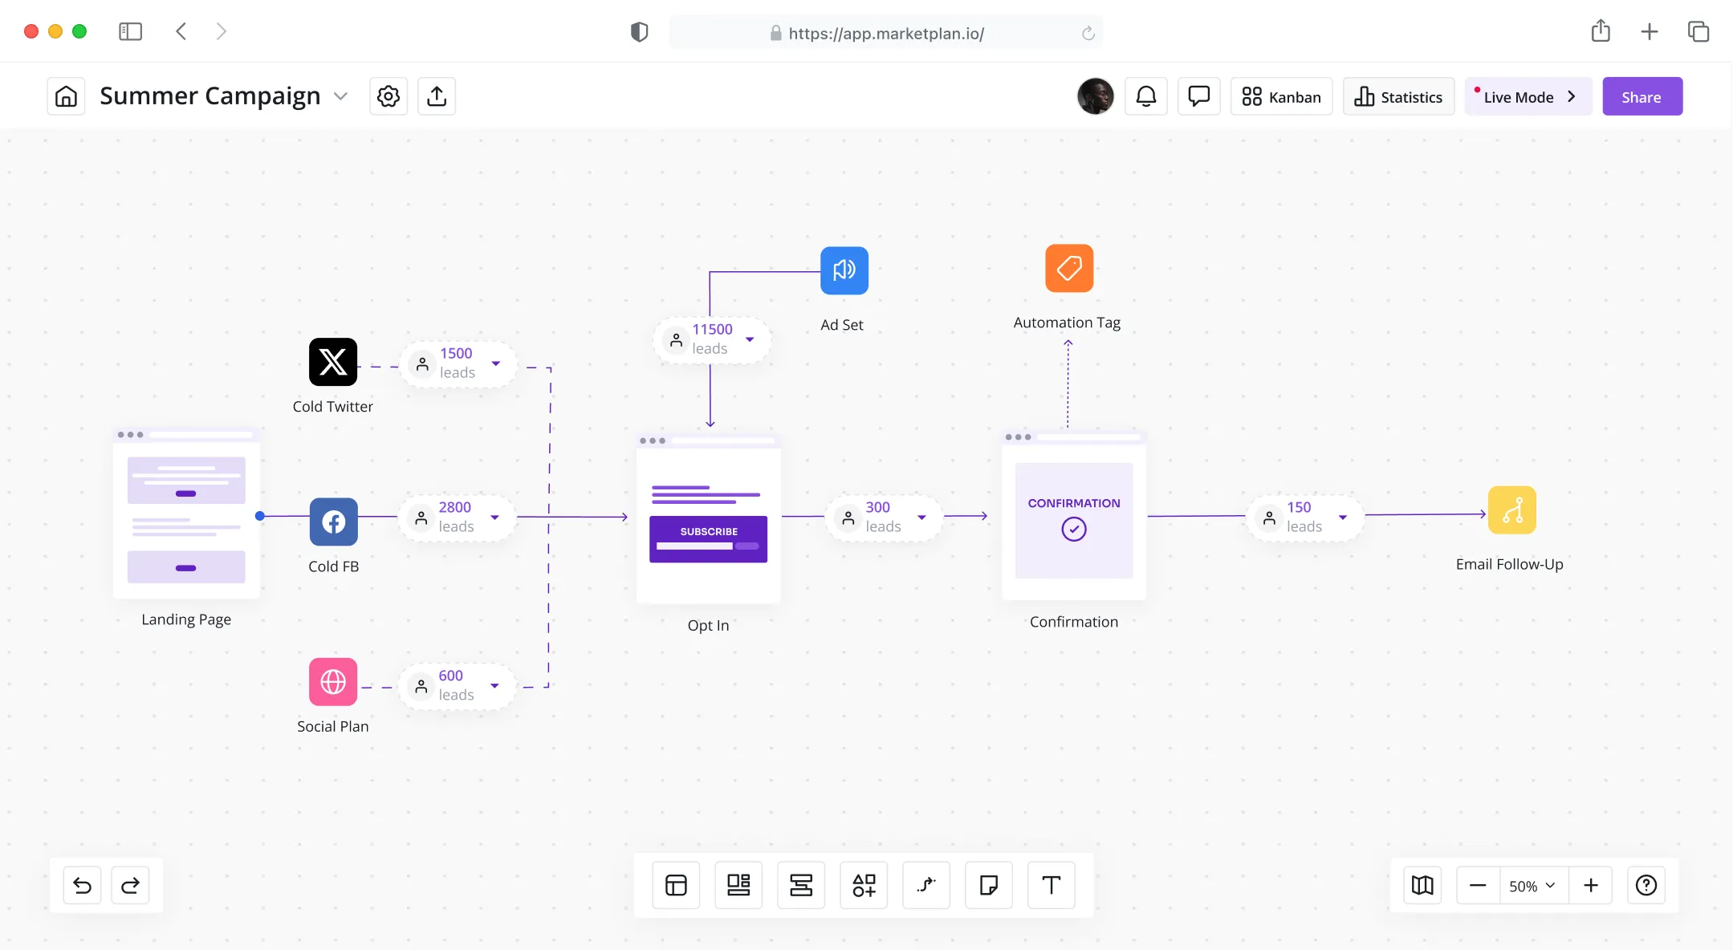Viewport: 1733px width, 950px height.
Task: Open the shapes and elements tool
Action: tap(864, 885)
